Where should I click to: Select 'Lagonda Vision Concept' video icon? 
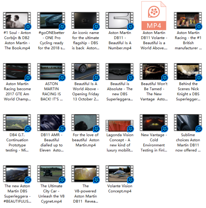click(x=119, y=125)
